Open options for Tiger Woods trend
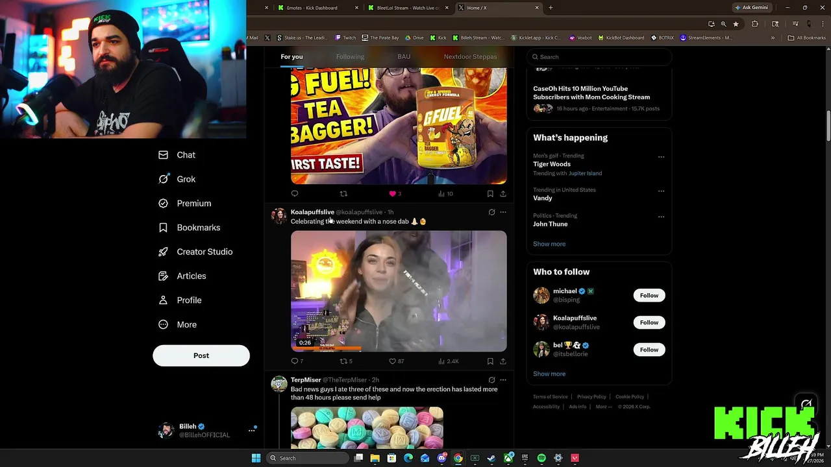This screenshot has height=467, width=831. pyautogui.click(x=661, y=157)
